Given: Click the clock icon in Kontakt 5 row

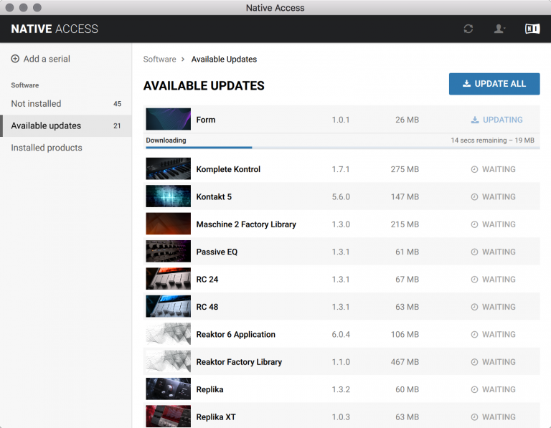Looking at the screenshot, I should click(474, 197).
